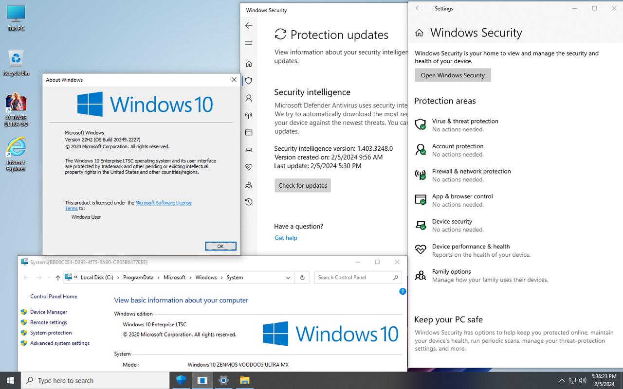Image resolution: width=623 pixels, height=389 pixels.
Task: Click blue help icon in System window
Action: pos(403,291)
